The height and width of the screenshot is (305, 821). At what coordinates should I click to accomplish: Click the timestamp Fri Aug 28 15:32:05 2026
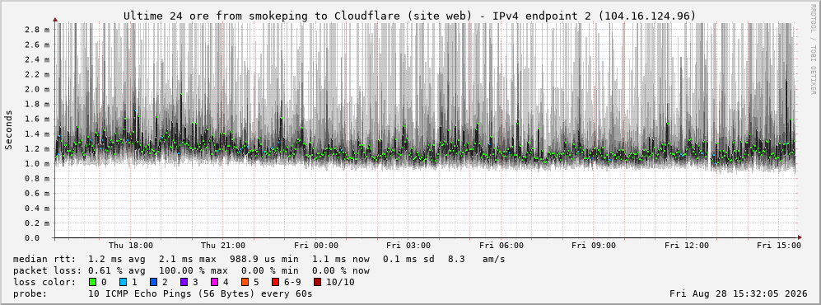(x=739, y=294)
